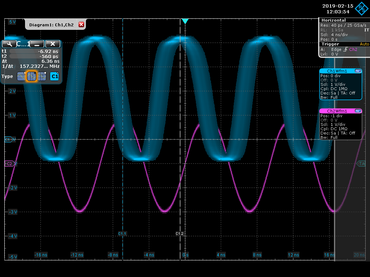The width and height of the screenshot is (370, 277).
Task: Select the horizontal cursor type icon
Action: 22,76
